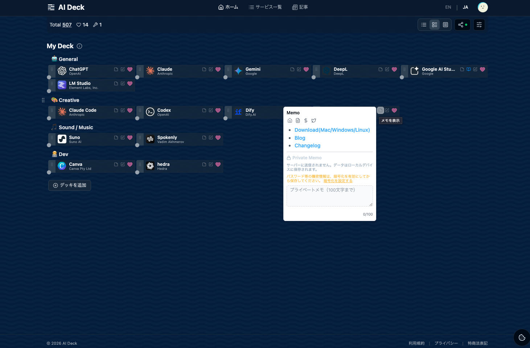Edit the Codex card entry
Image resolution: width=530 pixels, height=348 pixels.
tap(211, 110)
